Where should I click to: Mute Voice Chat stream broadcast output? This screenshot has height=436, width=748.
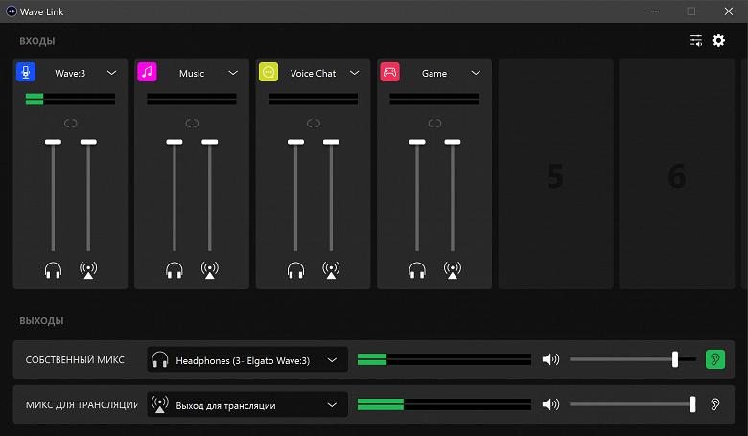point(331,270)
